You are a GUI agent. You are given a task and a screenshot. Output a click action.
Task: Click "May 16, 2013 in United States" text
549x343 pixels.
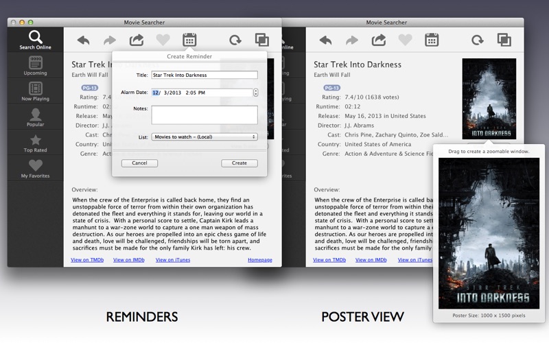(385, 116)
